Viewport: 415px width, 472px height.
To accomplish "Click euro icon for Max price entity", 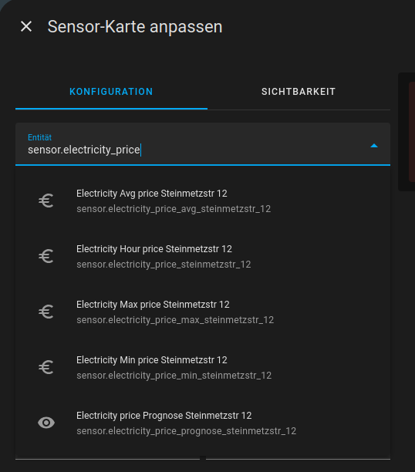I will click(x=46, y=312).
